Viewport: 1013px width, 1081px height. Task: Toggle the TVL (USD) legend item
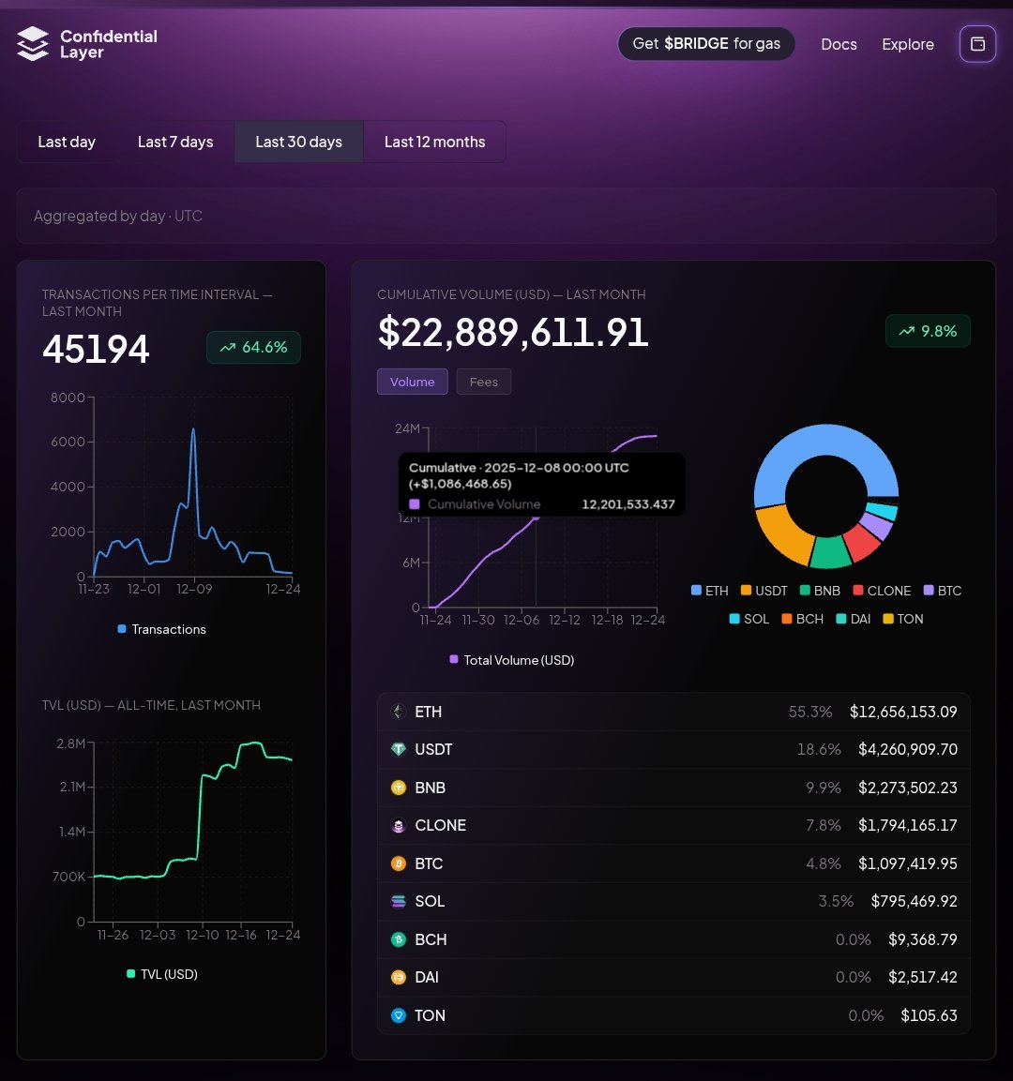coord(162,974)
